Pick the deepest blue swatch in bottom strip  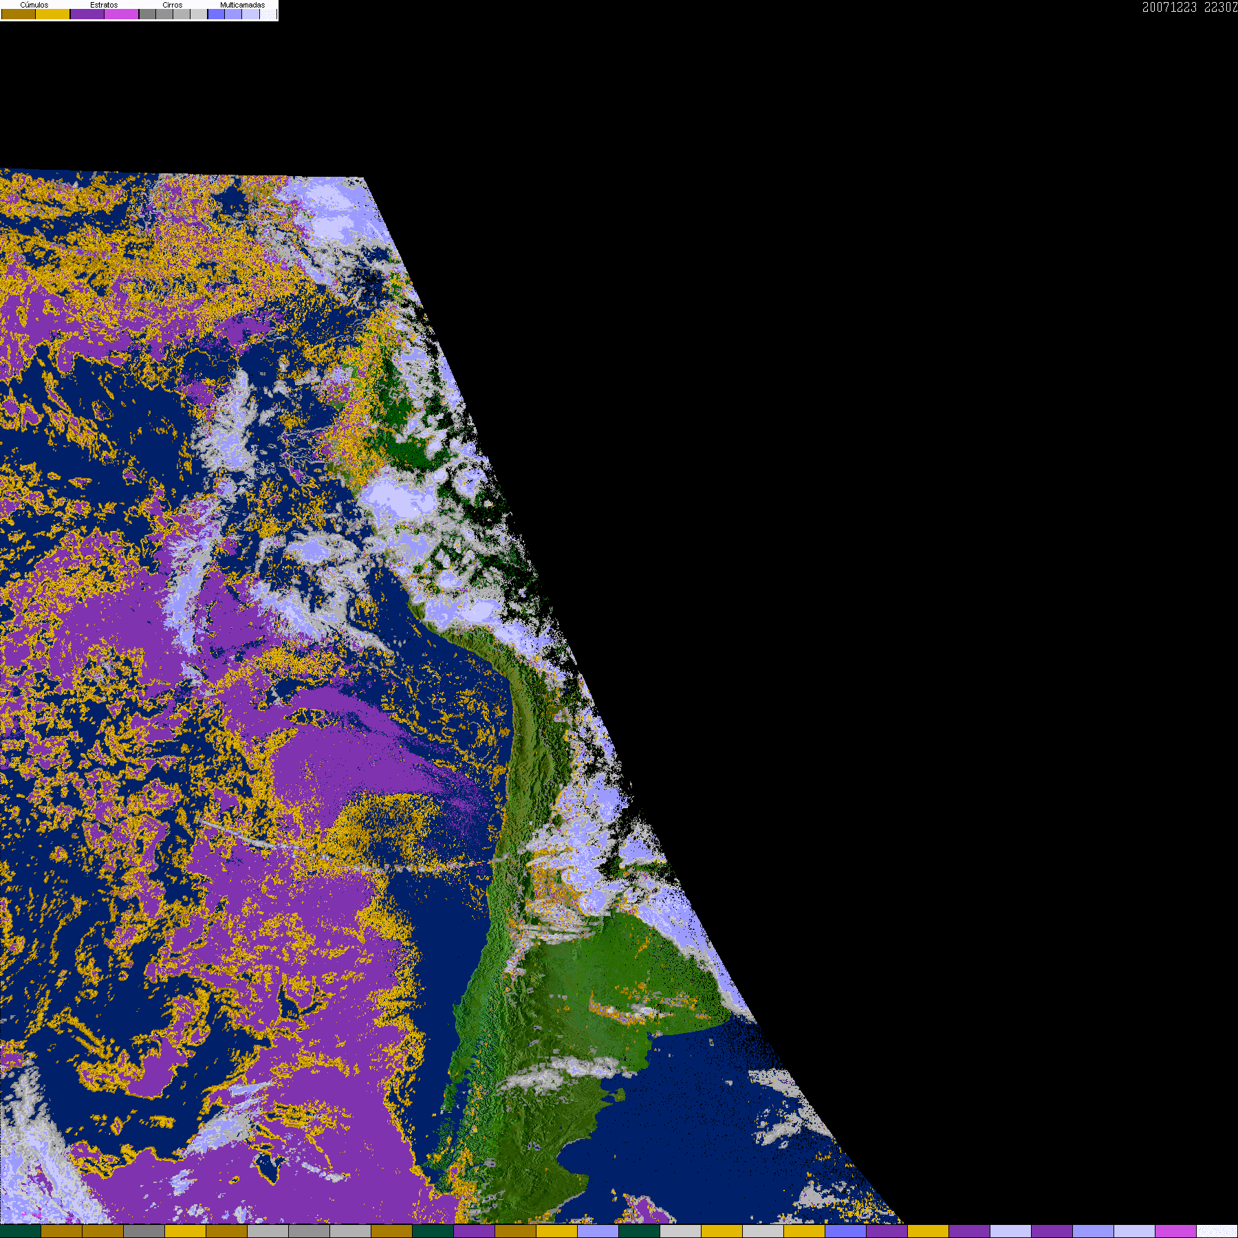pyautogui.click(x=845, y=1231)
